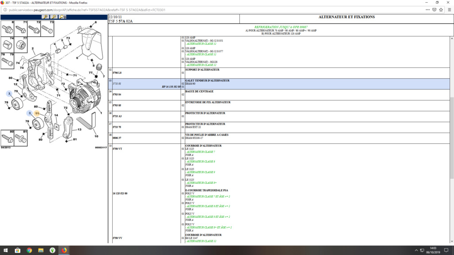The height and width of the screenshot is (255, 454).
Task: Select highlighted part number 5751 91
Action: [x=117, y=84]
